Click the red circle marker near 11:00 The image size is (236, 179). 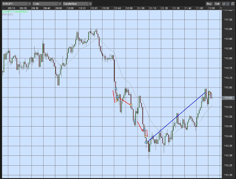(x=143, y=131)
